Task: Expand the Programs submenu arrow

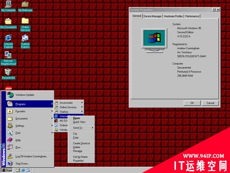Action: point(52,104)
